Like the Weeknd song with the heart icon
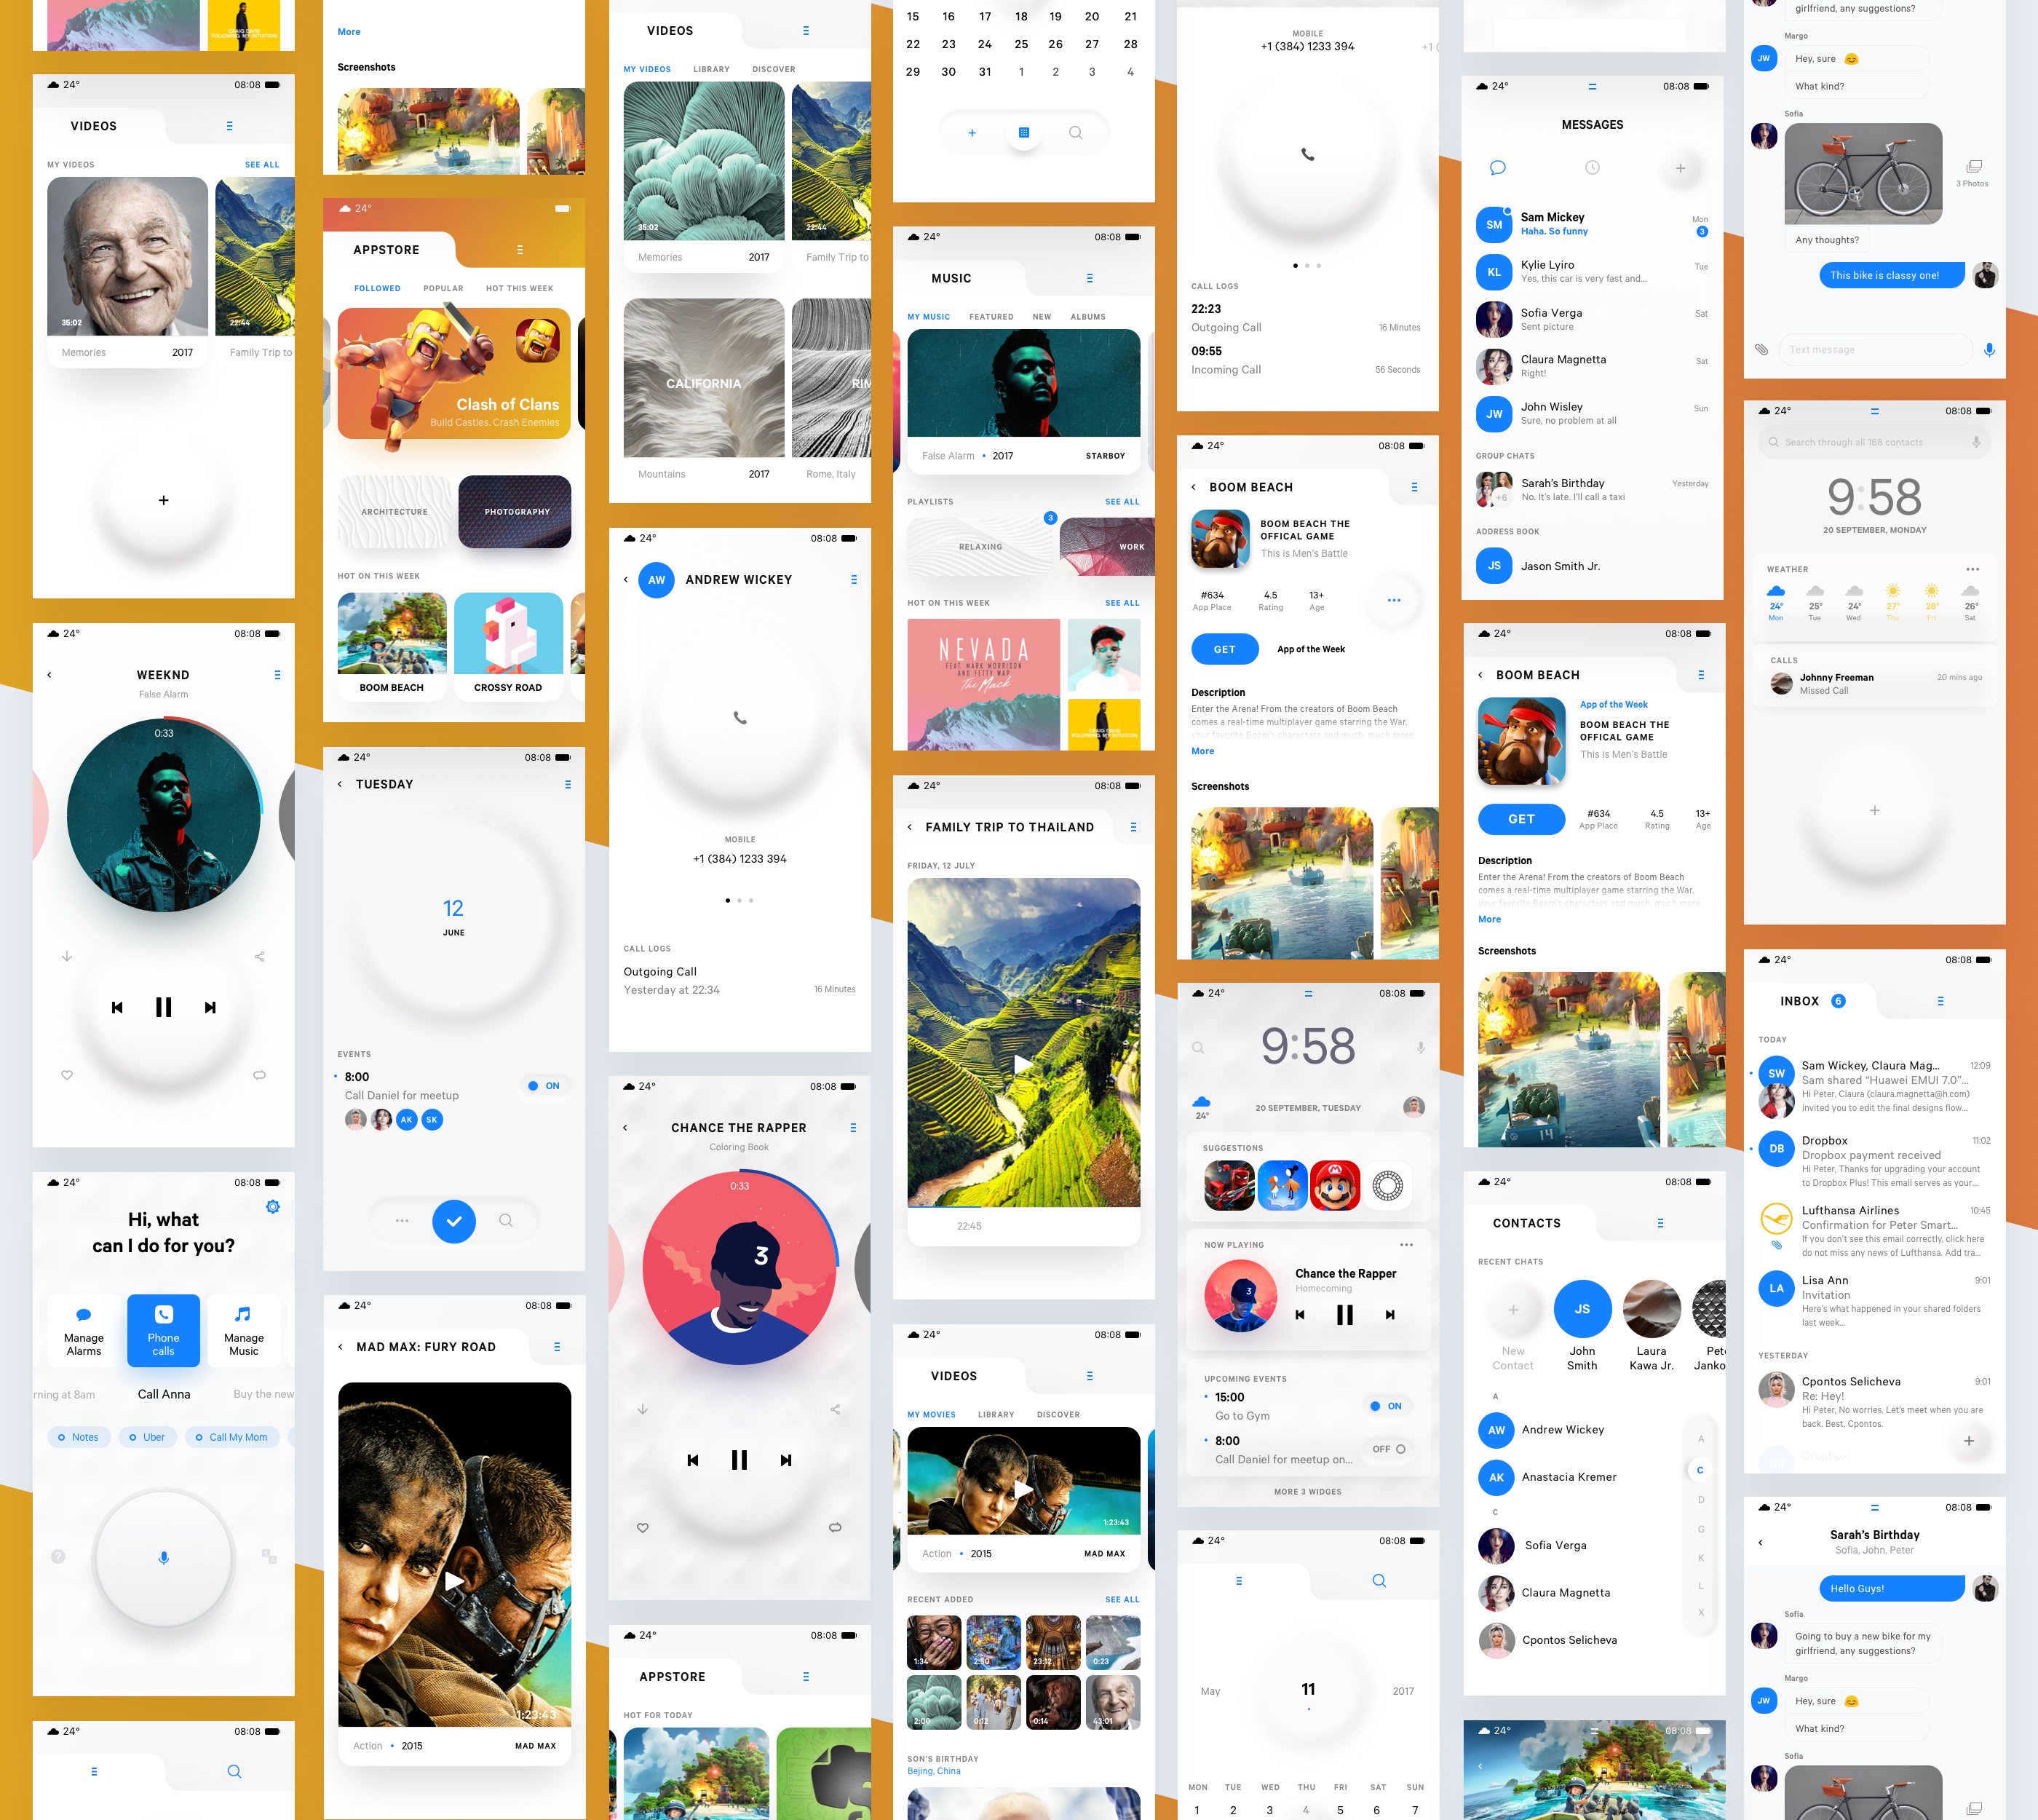Screen dimensions: 2038x1820 pyautogui.click(x=67, y=1075)
